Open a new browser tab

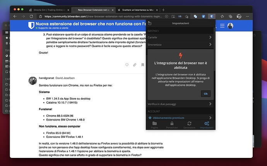coord(163,10)
